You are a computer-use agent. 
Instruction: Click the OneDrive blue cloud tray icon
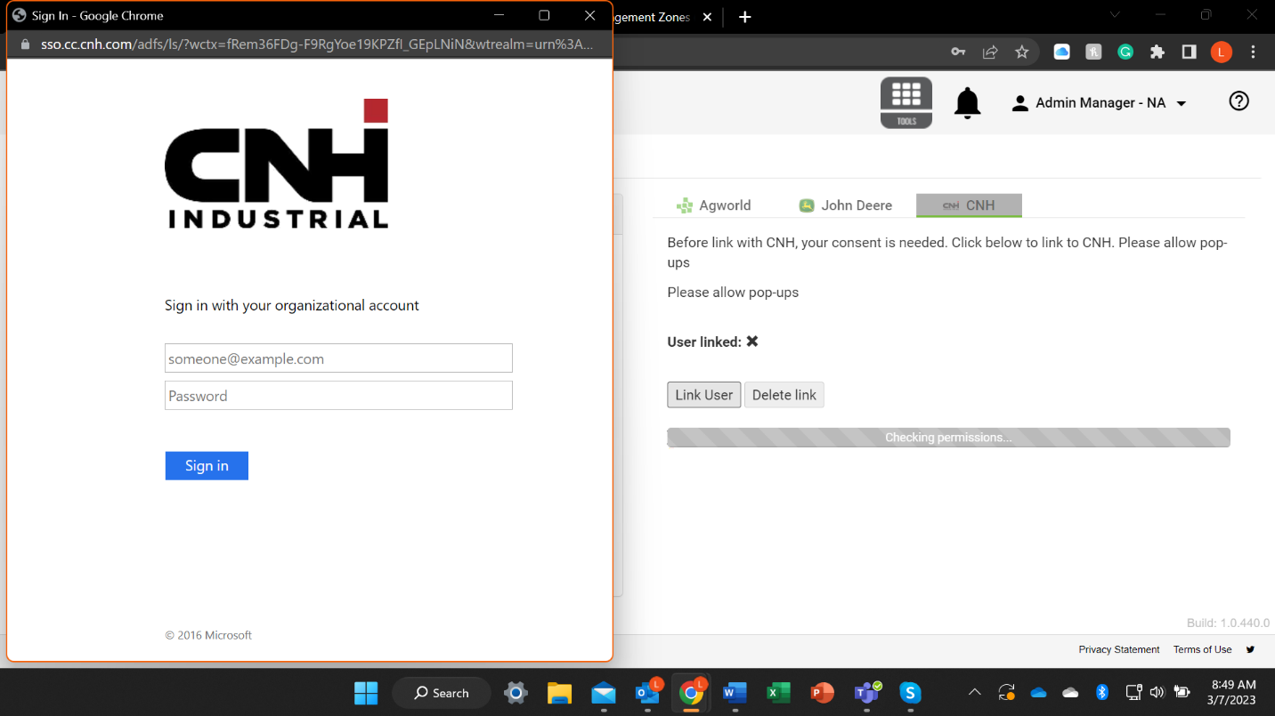pos(1038,692)
